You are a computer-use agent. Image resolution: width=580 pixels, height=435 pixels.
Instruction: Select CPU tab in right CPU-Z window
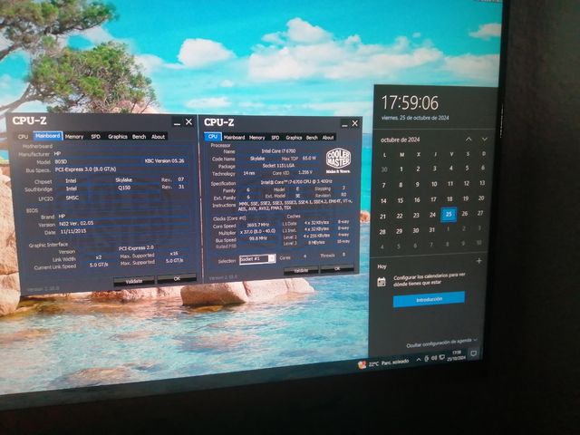click(213, 137)
